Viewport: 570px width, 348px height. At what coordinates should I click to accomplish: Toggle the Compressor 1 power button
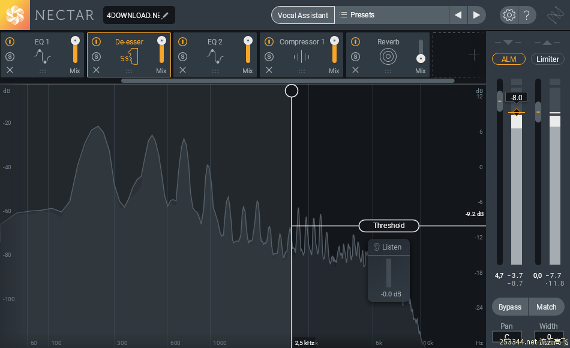pyautogui.click(x=269, y=42)
